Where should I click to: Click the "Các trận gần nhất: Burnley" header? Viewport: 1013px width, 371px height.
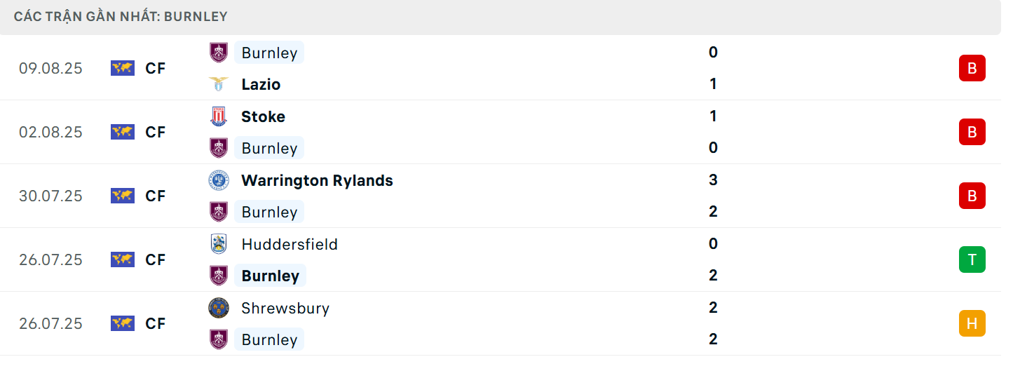(x=121, y=16)
